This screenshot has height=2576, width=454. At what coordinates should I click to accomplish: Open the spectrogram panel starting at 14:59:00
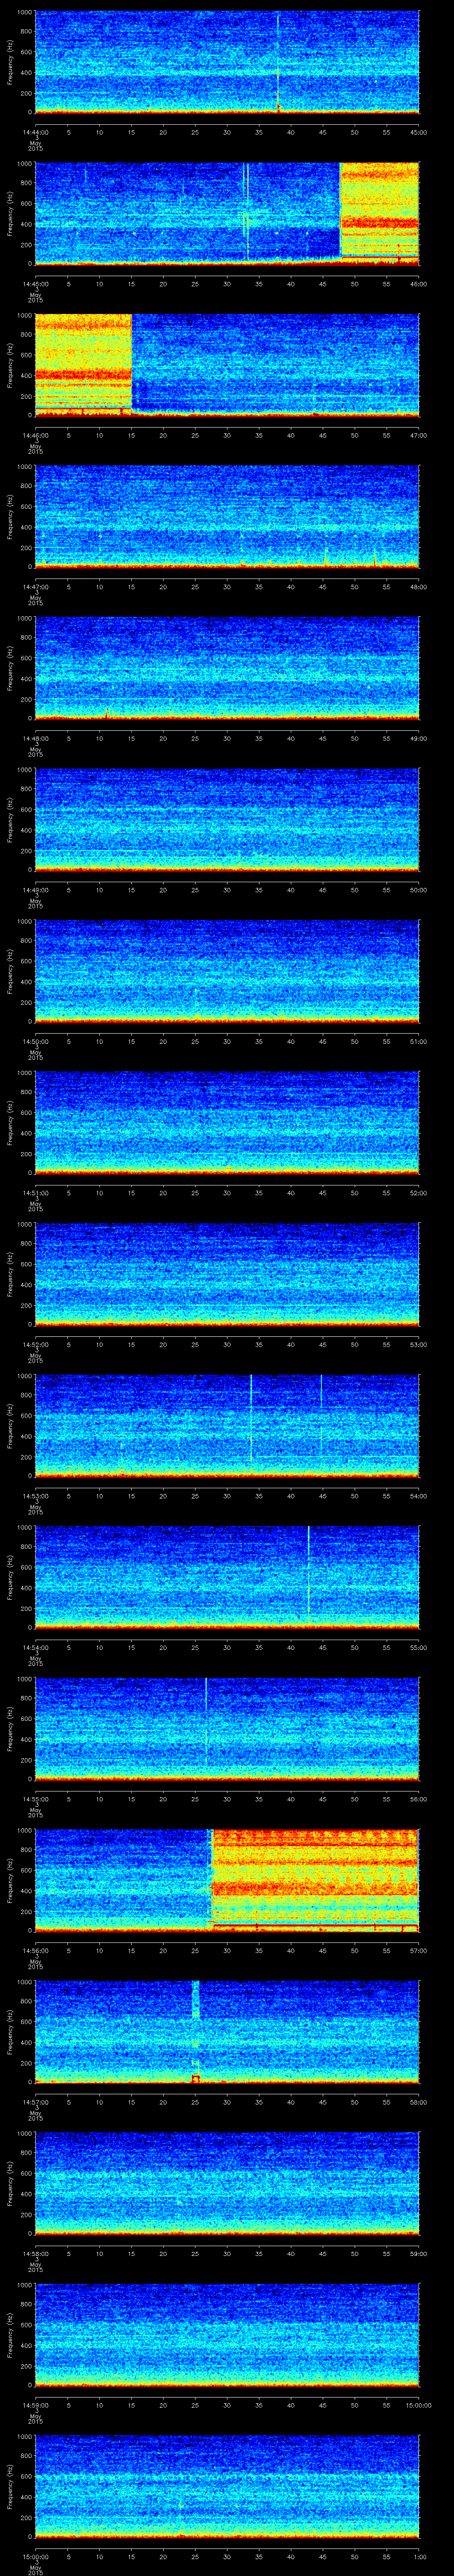click(x=227, y=2335)
